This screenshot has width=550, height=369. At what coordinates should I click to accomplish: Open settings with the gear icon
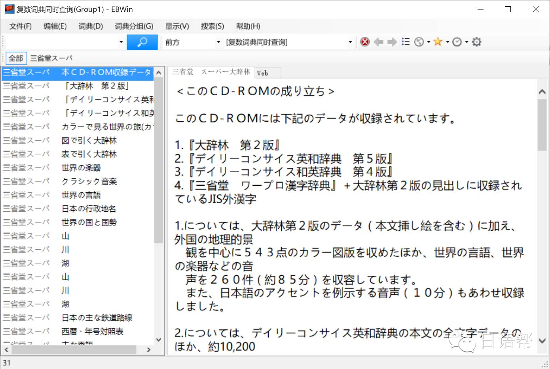pyautogui.click(x=476, y=42)
